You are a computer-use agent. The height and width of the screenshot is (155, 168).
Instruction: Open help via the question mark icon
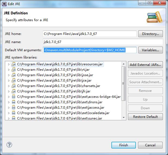point(9,145)
